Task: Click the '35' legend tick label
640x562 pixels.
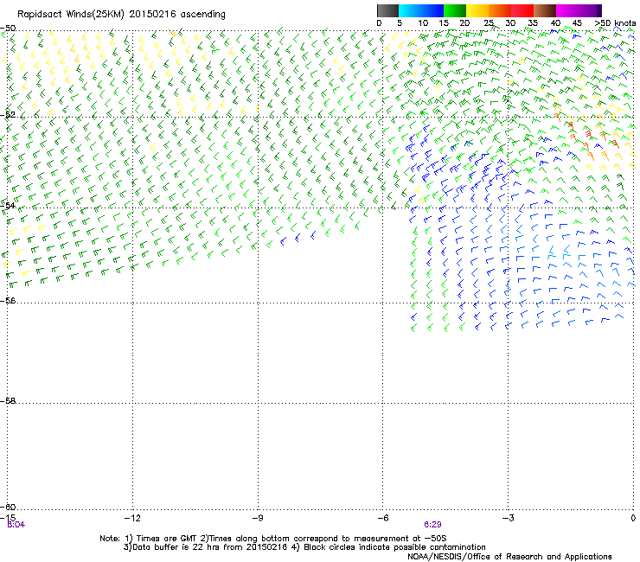Action: 533,23
